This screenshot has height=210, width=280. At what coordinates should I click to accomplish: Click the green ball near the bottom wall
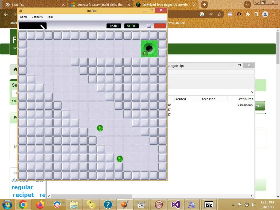[x=120, y=159]
